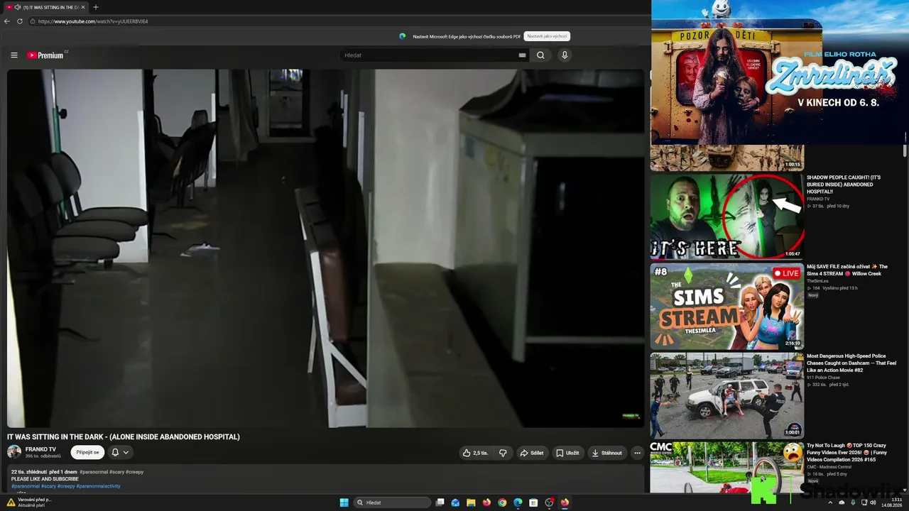Click the taskbar clock and date

[891, 502]
